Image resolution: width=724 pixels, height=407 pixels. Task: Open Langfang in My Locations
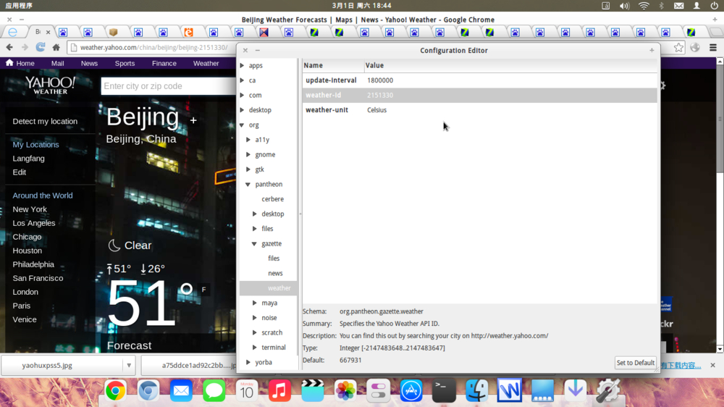pyautogui.click(x=29, y=159)
